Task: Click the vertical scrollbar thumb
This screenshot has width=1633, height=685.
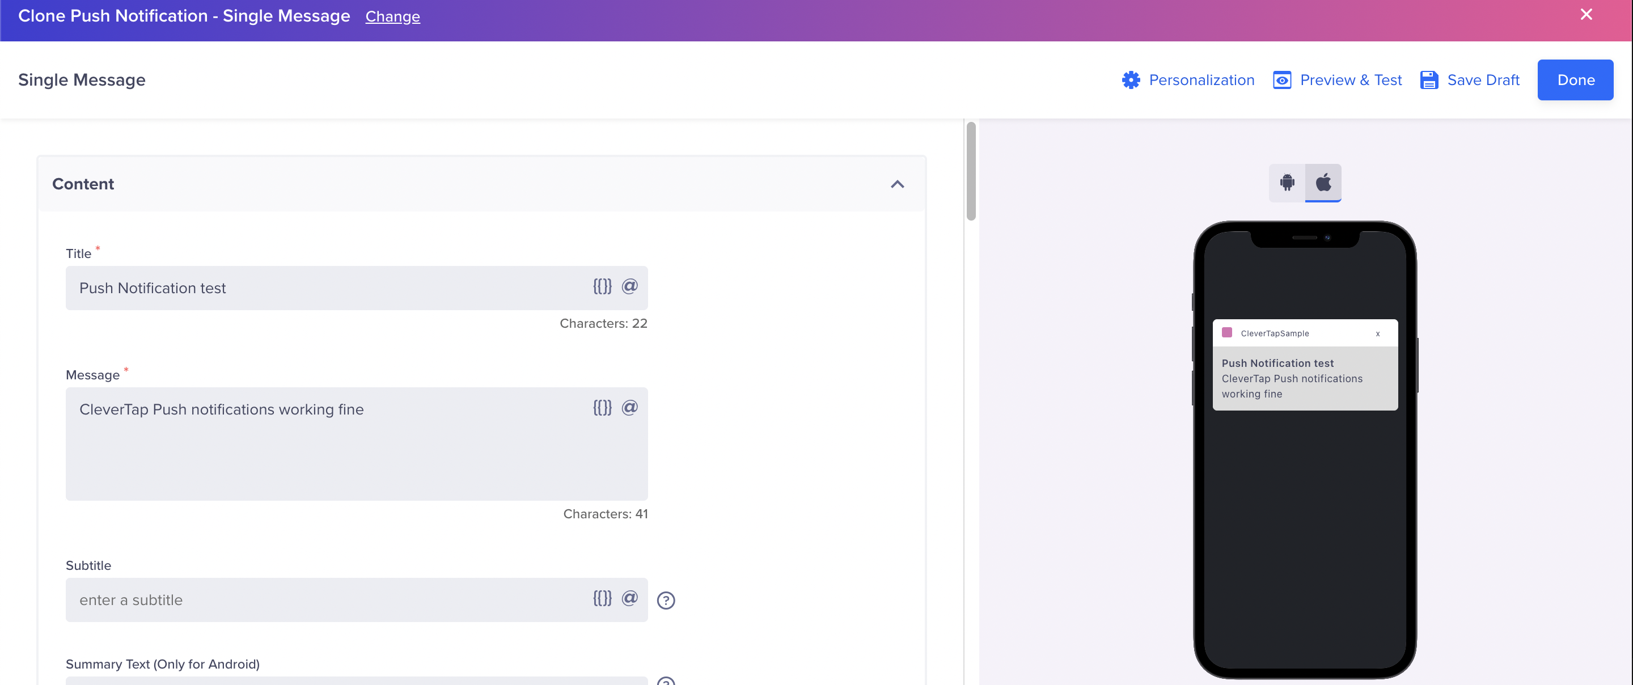Action: (971, 171)
